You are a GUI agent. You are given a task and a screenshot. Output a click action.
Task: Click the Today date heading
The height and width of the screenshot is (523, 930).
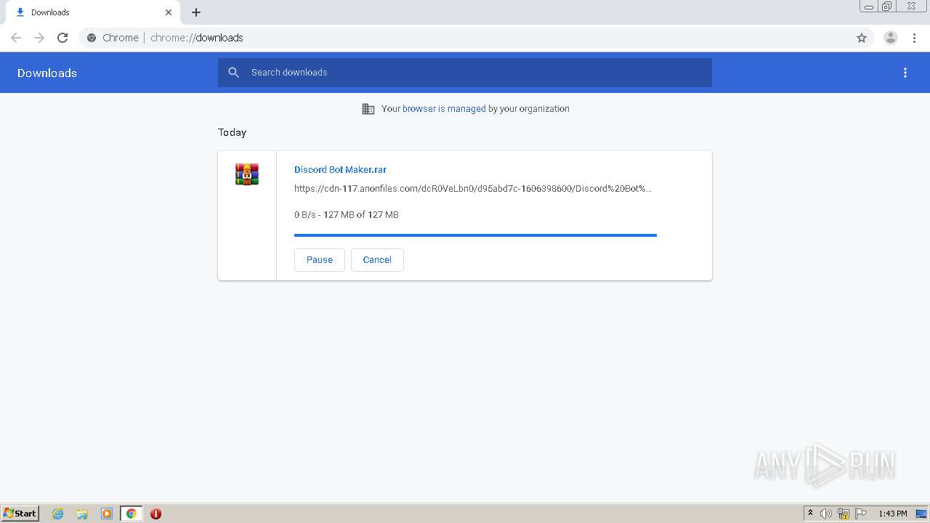click(232, 133)
